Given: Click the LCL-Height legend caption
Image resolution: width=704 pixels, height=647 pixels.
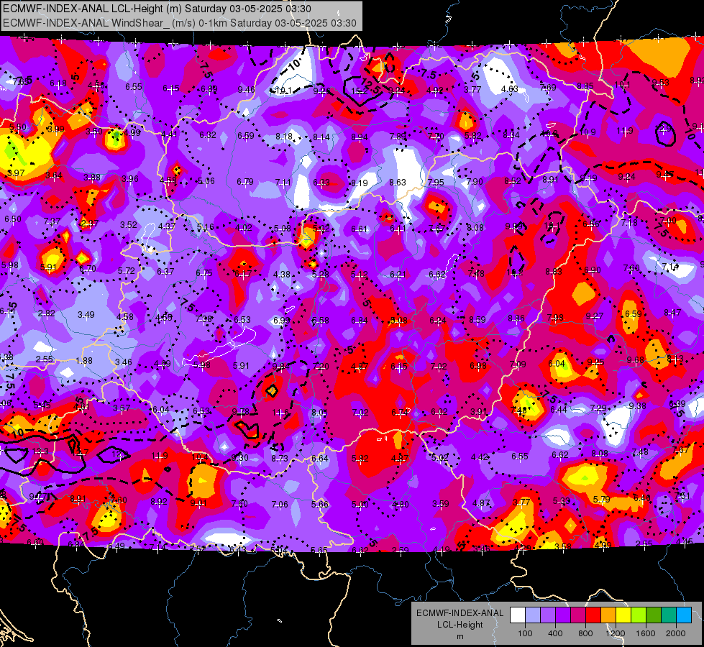Looking at the screenshot, I should 460,625.
